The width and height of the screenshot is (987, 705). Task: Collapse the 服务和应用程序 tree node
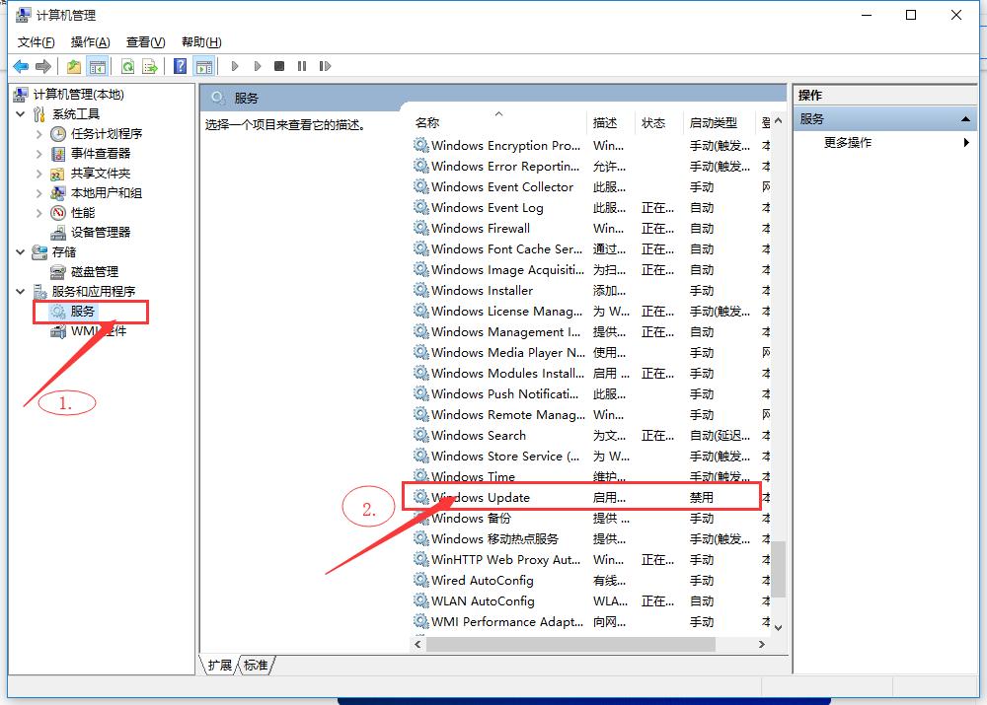[20, 291]
